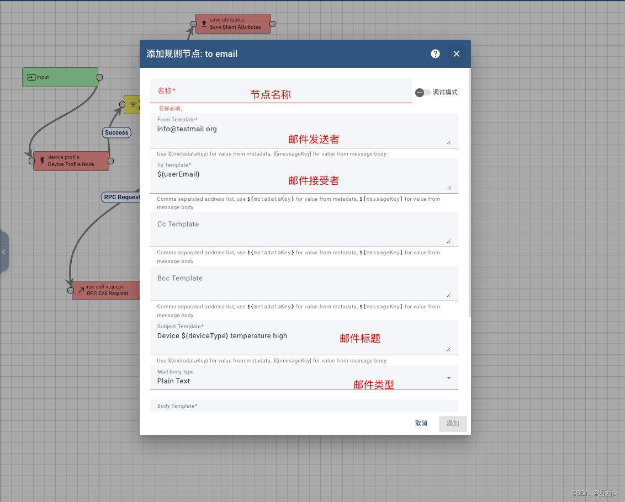Click the Device Profile Node lightning icon
The height and width of the screenshot is (502, 625).
tap(42, 161)
